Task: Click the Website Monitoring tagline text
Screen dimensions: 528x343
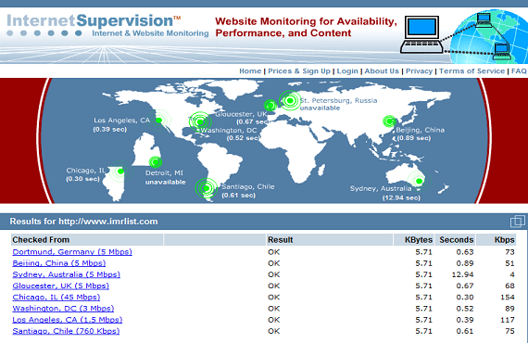Action: (x=306, y=27)
